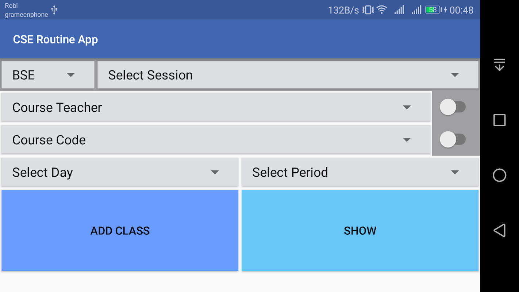The width and height of the screenshot is (519, 292).
Task: Tap the battery indicator in status bar
Action: [x=433, y=10]
